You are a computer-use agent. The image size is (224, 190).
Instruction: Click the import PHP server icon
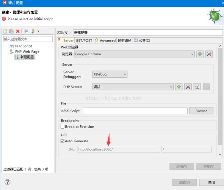tap(197, 87)
